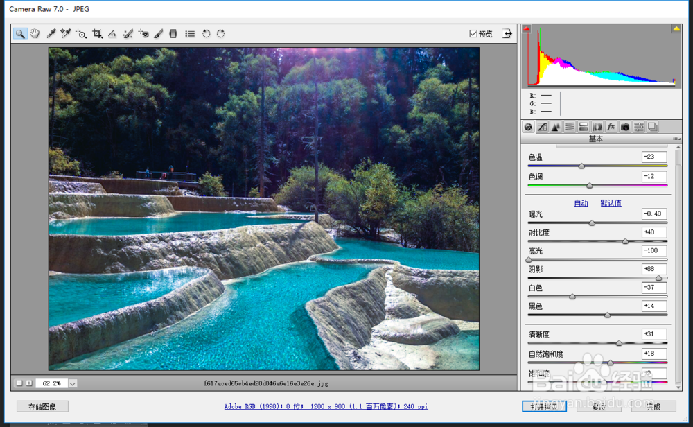Select the White Balance eyedropper tool
The height and width of the screenshot is (427, 693).
(x=51, y=33)
